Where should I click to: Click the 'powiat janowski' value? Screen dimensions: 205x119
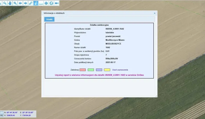click(x=113, y=36)
